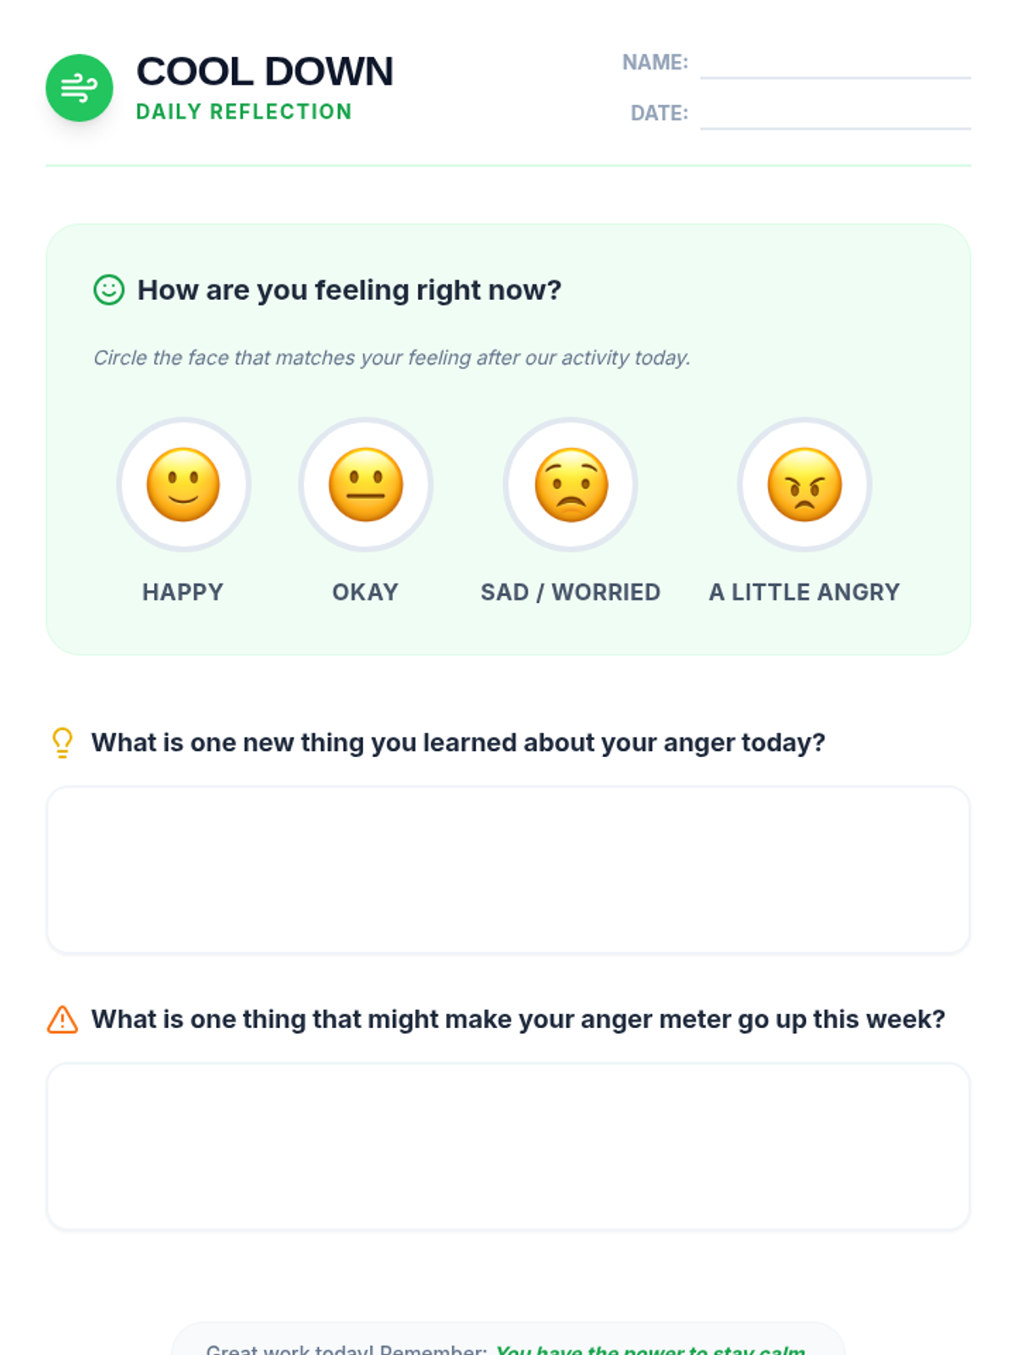Click the A LITTLE ANGRY label

pos(803,592)
